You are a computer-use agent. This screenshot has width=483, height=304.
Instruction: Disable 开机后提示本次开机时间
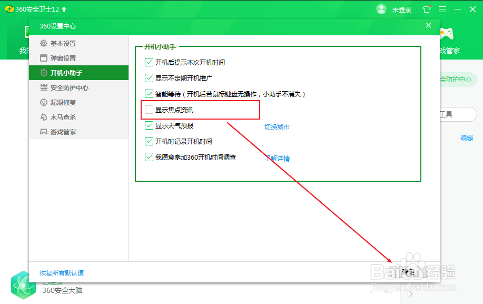tap(149, 62)
